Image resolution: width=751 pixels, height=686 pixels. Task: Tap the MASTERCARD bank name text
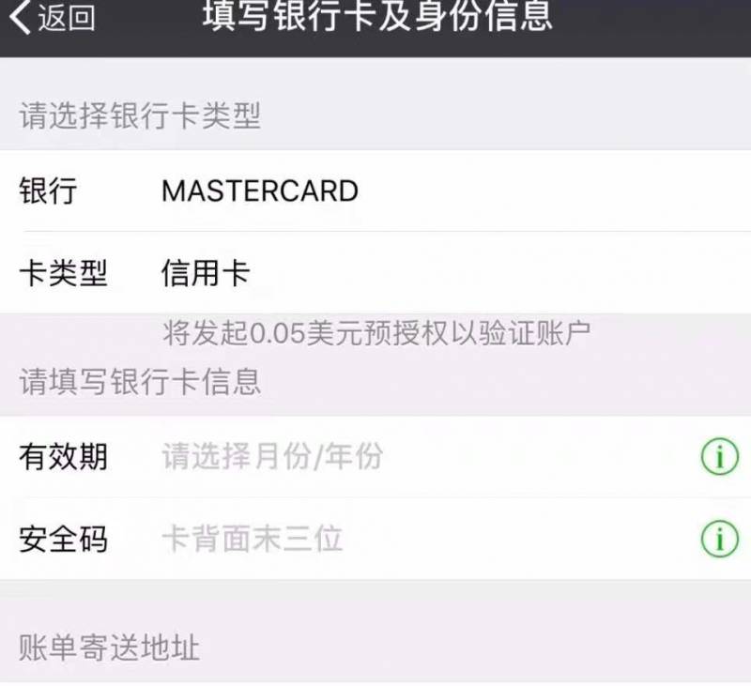click(x=260, y=191)
